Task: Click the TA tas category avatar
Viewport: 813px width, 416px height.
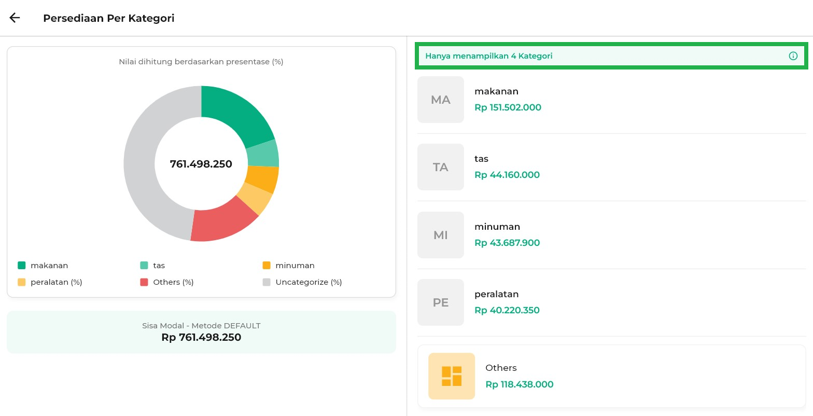Action: (x=440, y=167)
